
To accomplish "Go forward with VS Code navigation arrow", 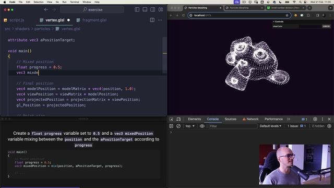I will (54, 9).
